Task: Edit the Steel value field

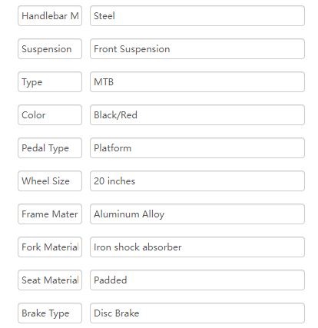Action: click(197, 16)
